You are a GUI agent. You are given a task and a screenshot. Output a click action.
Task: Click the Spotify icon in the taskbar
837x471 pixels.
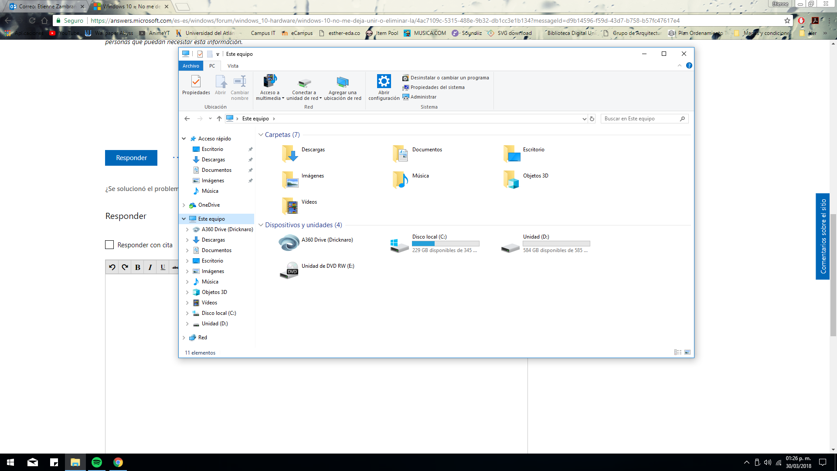click(97, 462)
